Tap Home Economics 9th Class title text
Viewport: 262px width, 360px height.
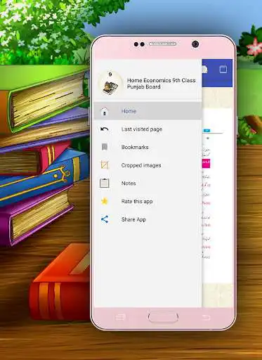pos(161,80)
